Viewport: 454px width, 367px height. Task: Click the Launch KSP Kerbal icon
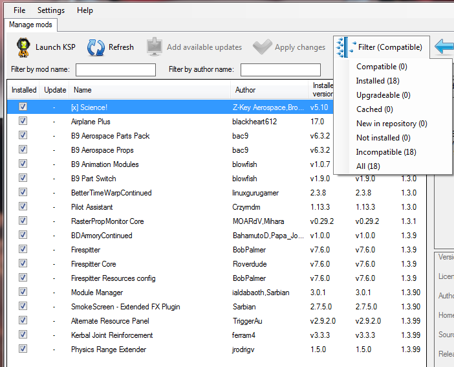pyautogui.click(x=23, y=47)
